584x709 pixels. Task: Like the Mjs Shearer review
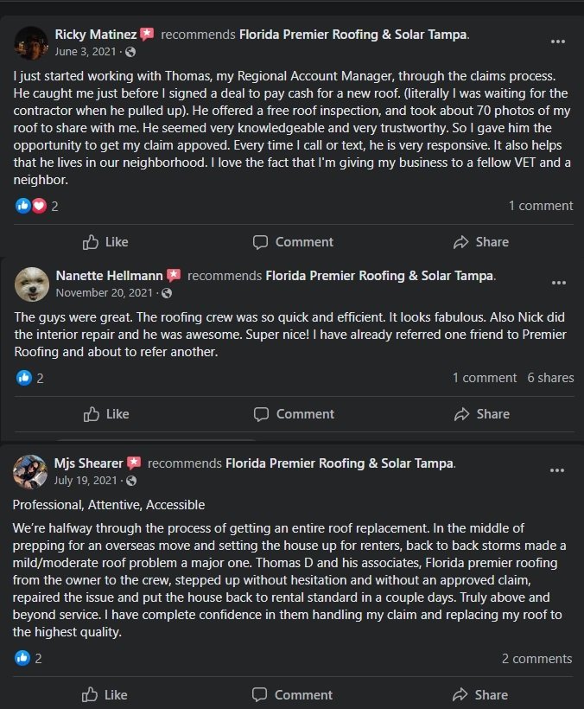(105, 694)
